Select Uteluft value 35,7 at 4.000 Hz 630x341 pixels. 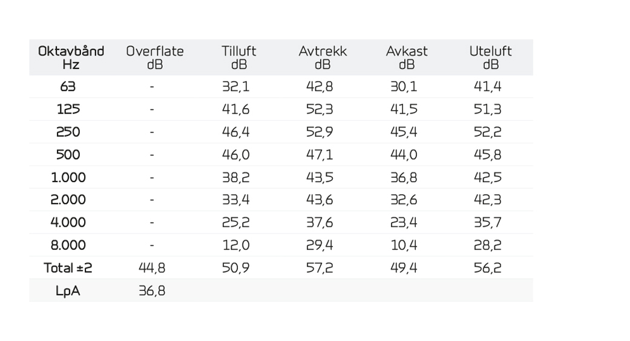[x=487, y=222]
